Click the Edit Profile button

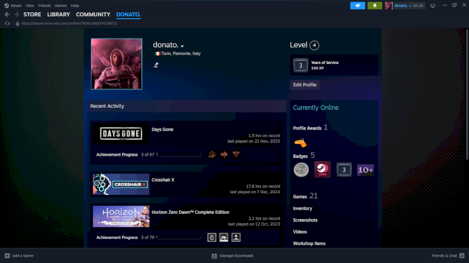click(305, 84)
